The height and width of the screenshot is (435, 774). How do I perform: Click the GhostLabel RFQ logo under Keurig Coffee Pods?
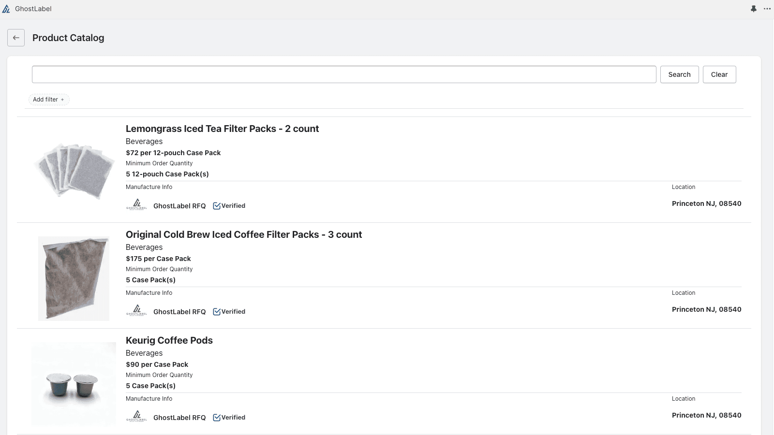point(136,415)
